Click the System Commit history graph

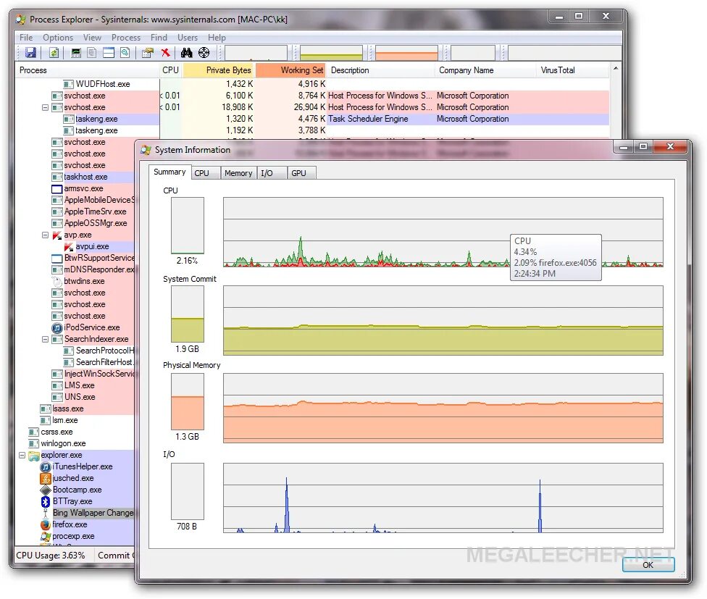(x=443, y=320)
